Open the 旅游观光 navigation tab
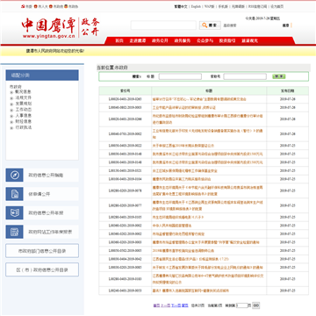The height and width of the screenshot is (316, 316). point(249,40)
